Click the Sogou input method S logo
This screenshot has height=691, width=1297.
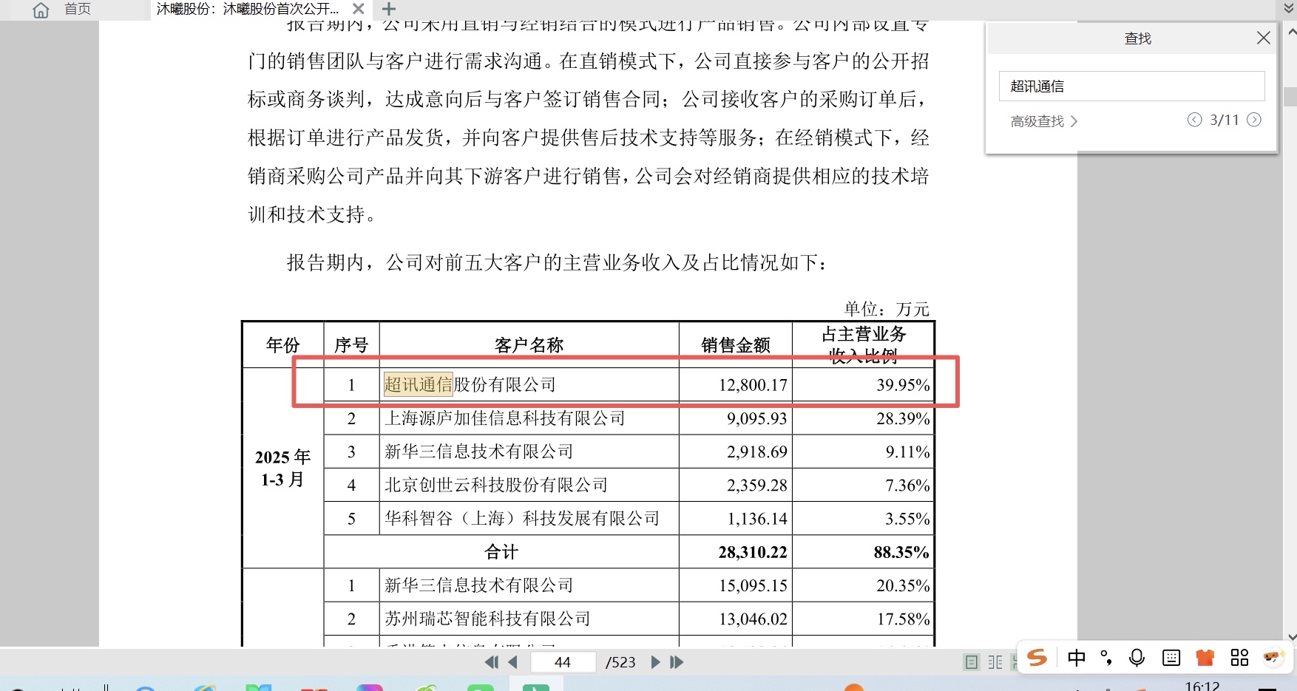pos(1037,657)
